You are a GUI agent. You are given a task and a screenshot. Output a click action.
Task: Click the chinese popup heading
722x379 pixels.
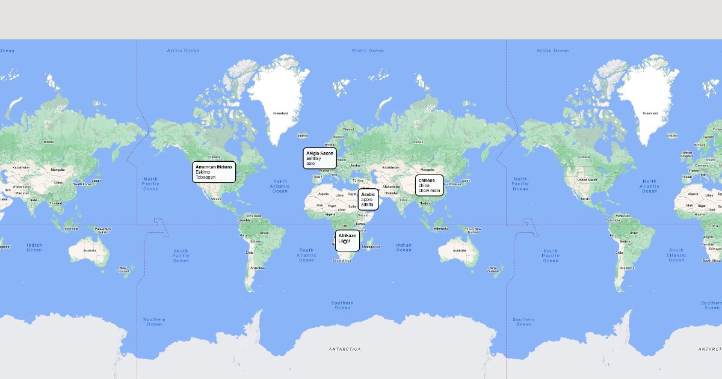click(427, 180)
